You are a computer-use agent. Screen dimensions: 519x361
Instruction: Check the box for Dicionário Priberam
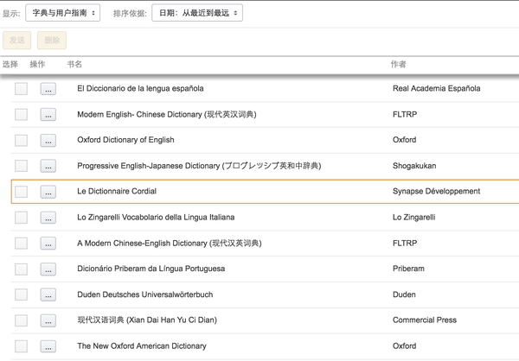point(21,269)
